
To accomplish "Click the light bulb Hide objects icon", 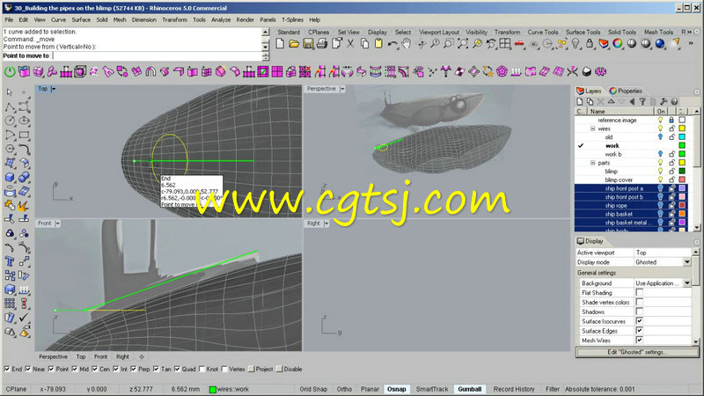I will coord(576,43).
